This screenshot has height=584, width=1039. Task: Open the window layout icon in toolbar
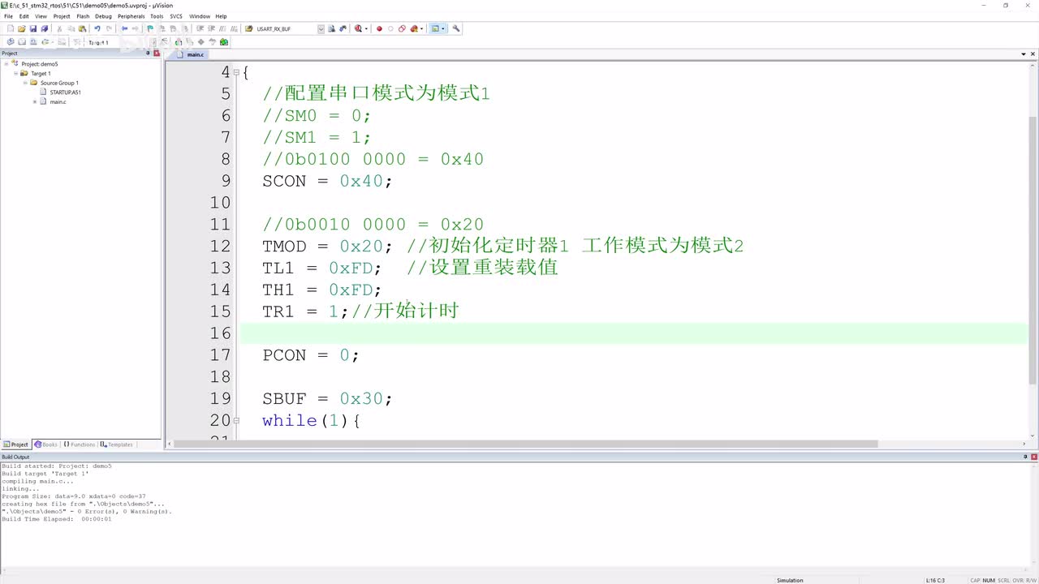[436, 28]
